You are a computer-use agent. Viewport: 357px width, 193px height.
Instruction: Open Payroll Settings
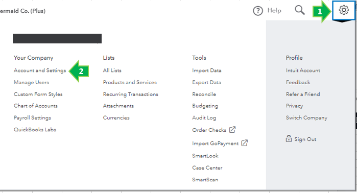click(x=32, y=117)
